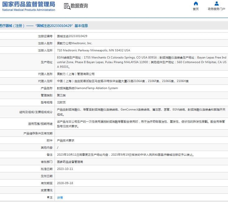Click the 首页 label
The image size is (228, 203).
pos(196,9)
